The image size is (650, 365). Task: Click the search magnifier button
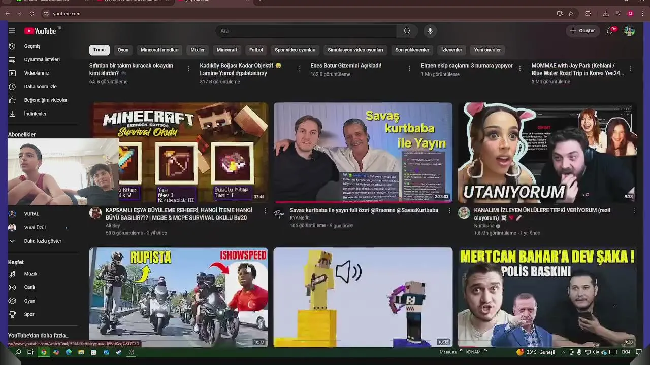(x=407, y=31)
